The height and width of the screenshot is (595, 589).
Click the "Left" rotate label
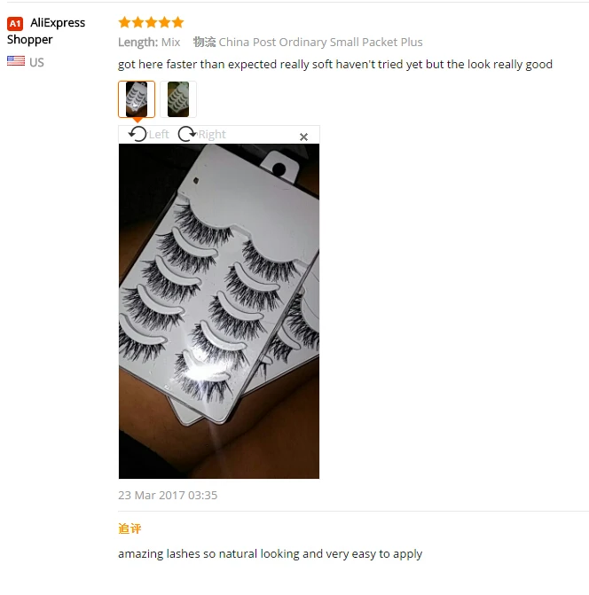pos(159,134)
